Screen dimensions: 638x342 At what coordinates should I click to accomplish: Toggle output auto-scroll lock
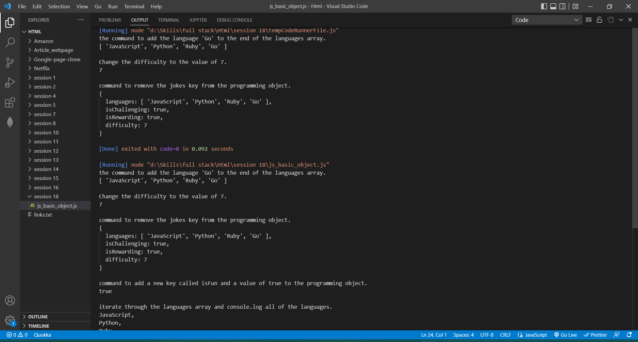pos(599,20)
